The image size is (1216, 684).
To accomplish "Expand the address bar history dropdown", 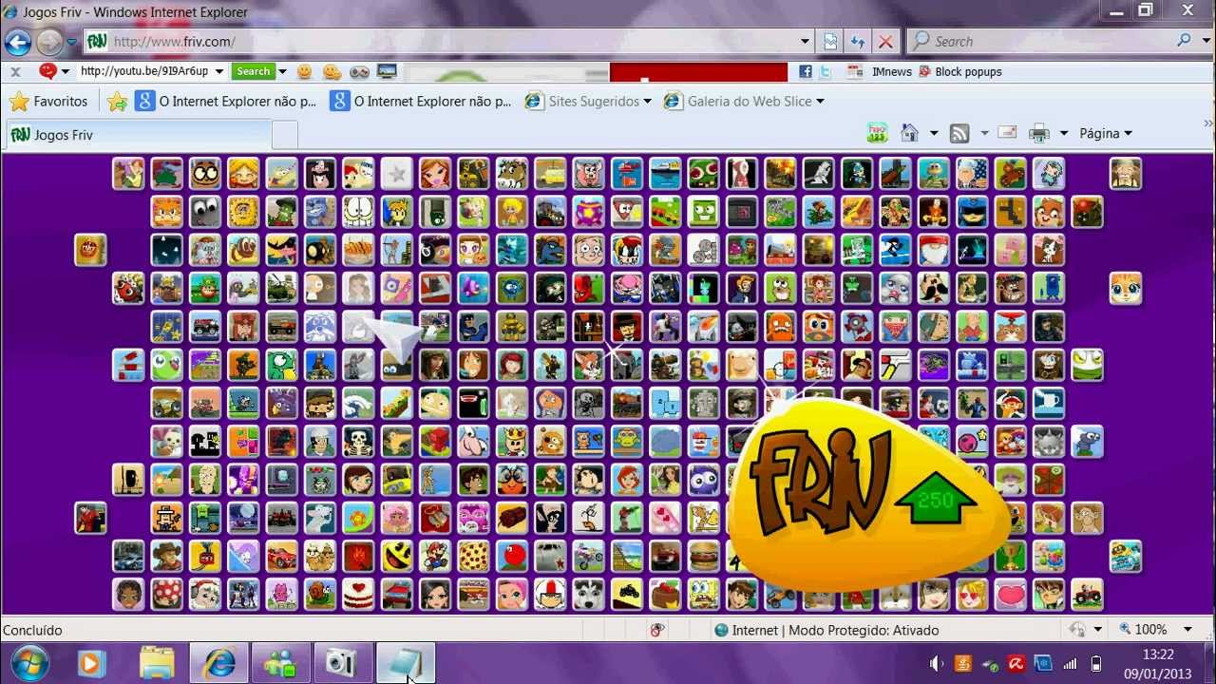I will point(805,42).
